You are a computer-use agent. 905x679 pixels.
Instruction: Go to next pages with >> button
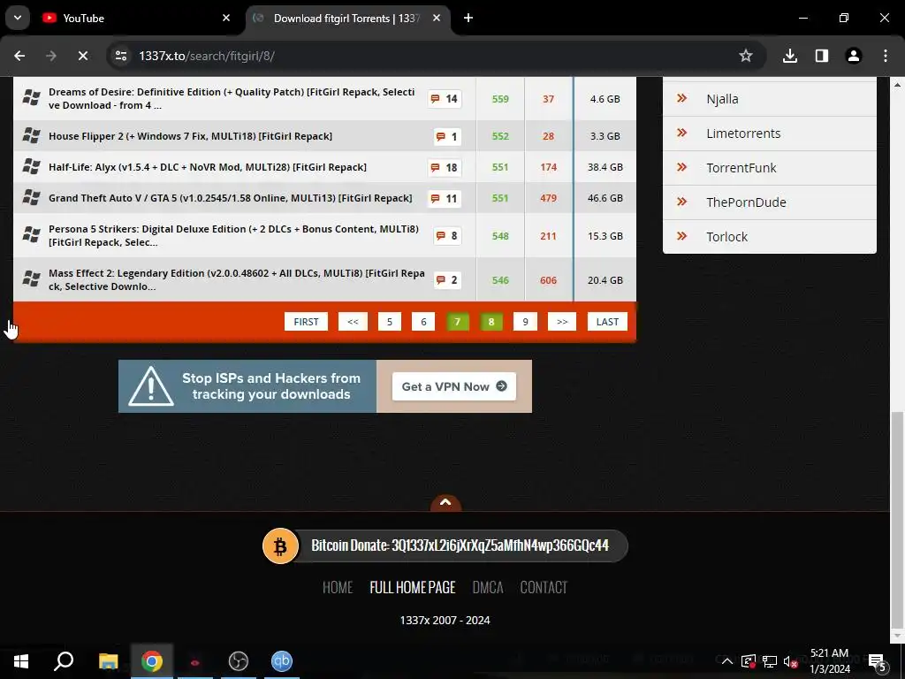click(562, 322)
